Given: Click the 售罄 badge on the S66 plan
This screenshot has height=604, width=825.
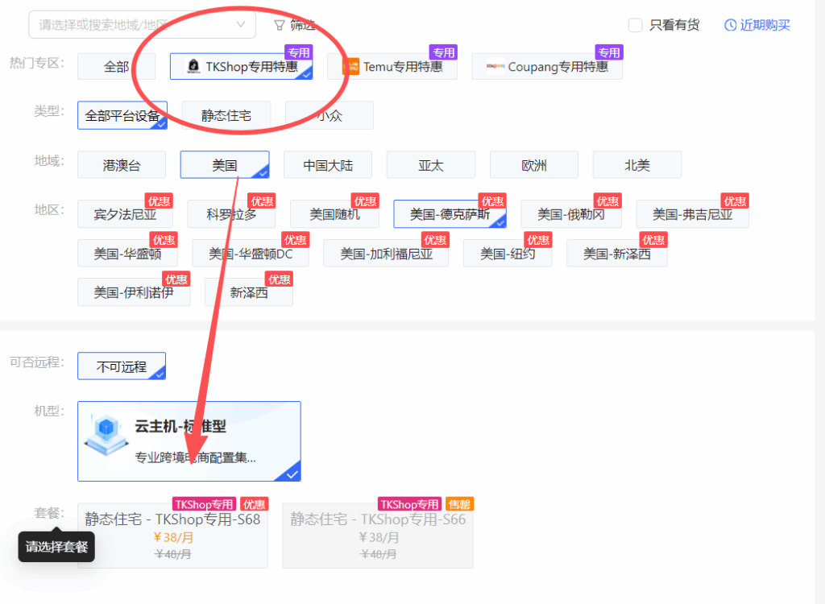Looking at the screenshot, I should pos(459,503).
